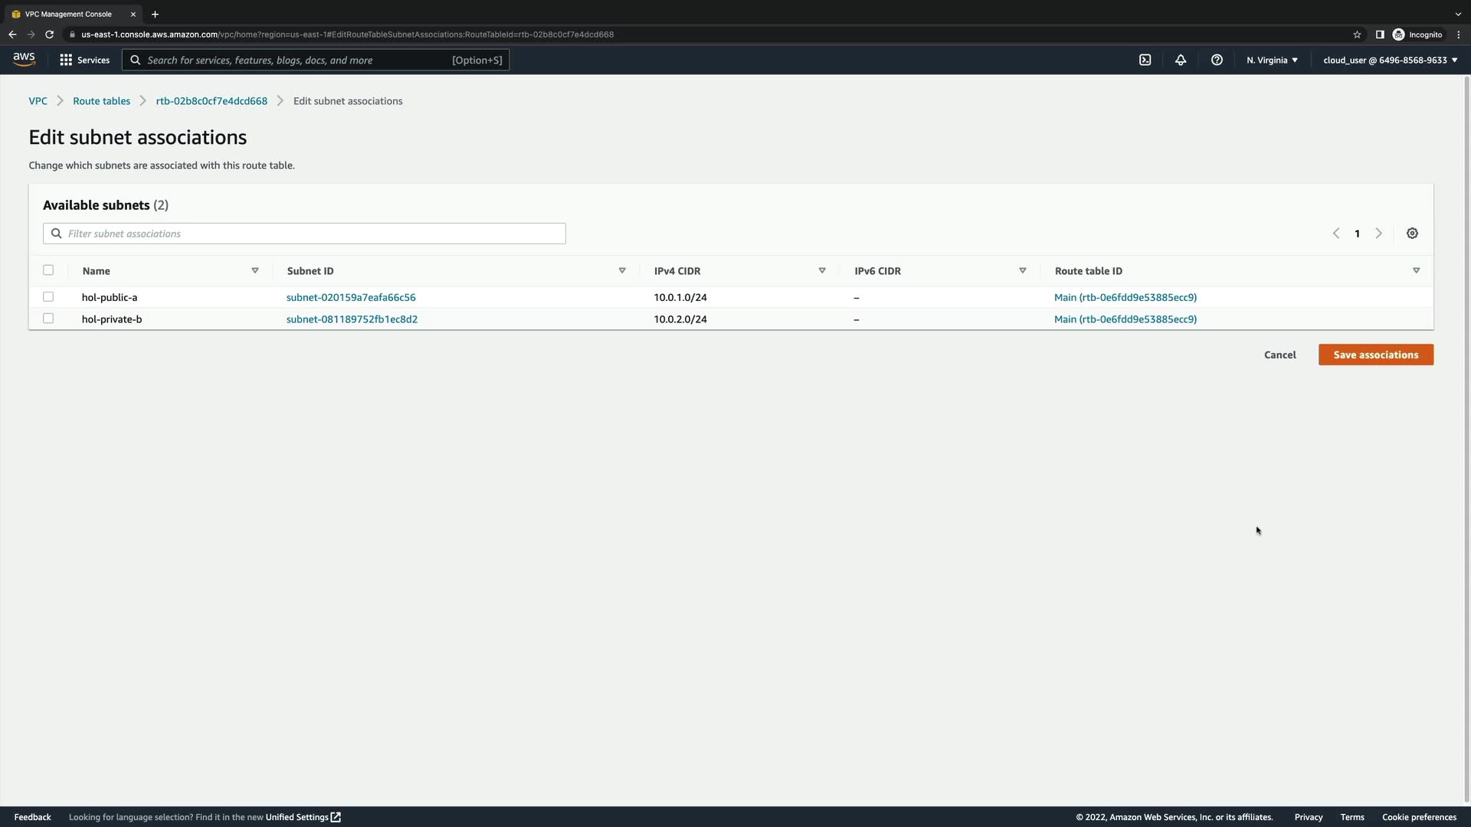Click the Save associations button
1471x827 pixels.
point(1375,355)
